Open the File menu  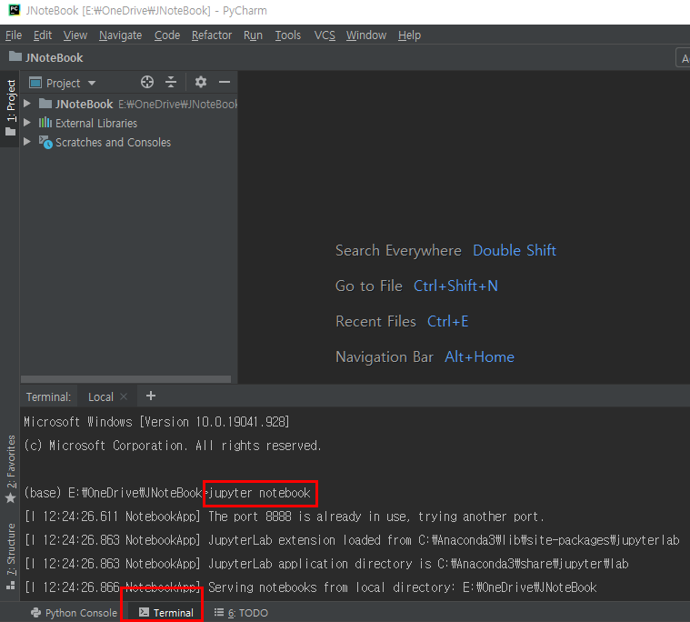pyautogui.click(x=14, y=35)
